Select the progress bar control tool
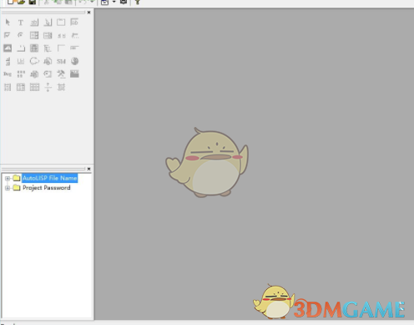The image size is (414, 325). [x=74, y=48]
